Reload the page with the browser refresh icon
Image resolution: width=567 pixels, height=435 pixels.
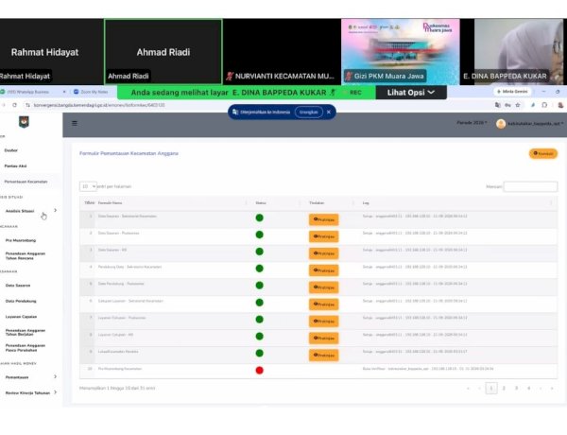(14, 105)
